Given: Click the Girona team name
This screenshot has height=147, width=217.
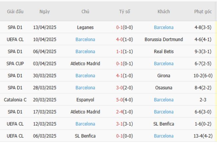Looking at the screenshot, I should tap(164, 76).
